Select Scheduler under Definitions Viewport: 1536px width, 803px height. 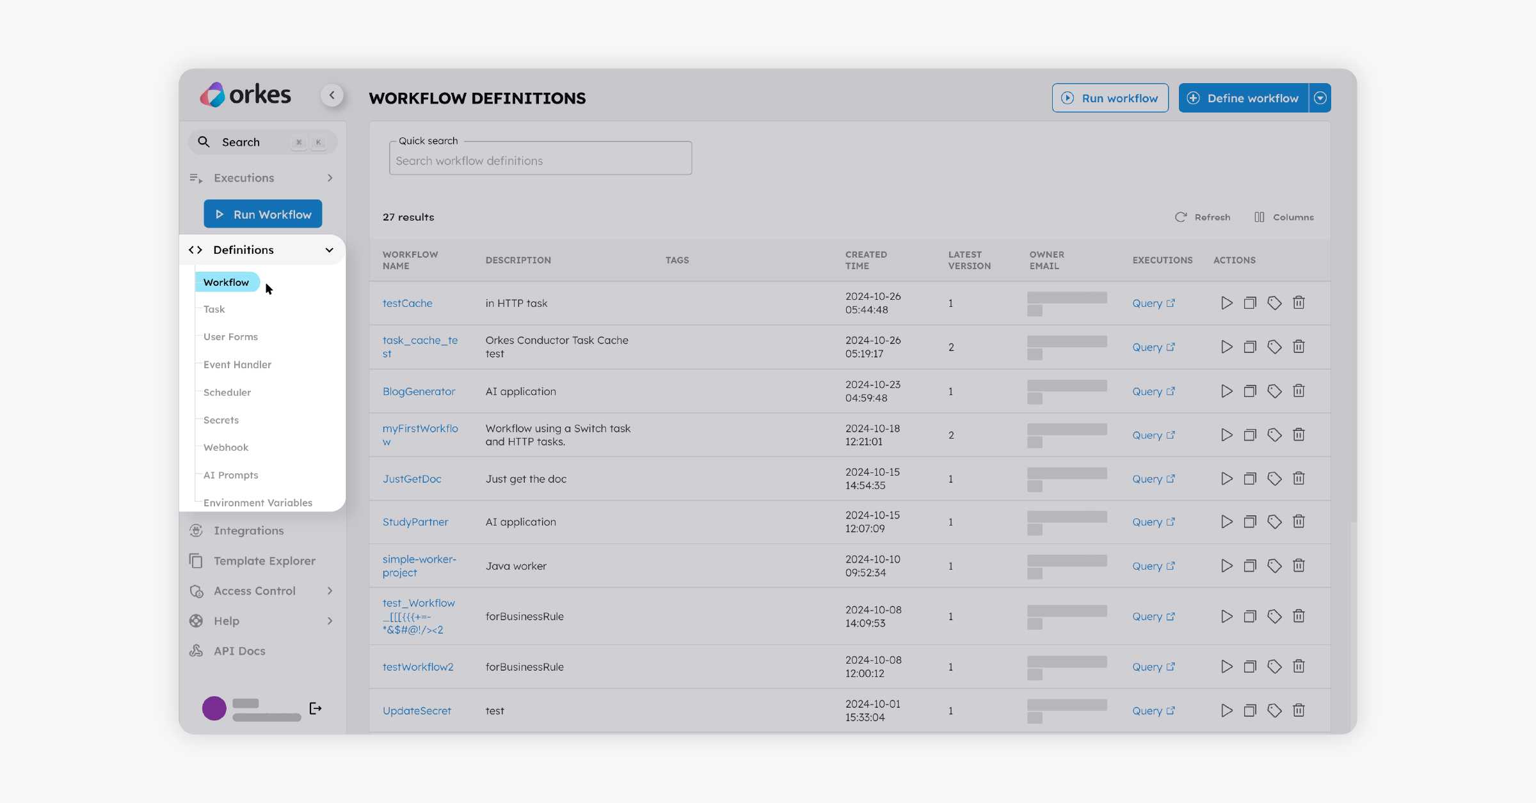tap(227, 393)
